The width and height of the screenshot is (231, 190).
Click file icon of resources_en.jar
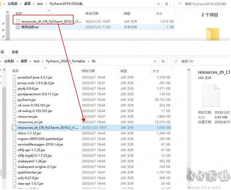click(x=15, y=122)
